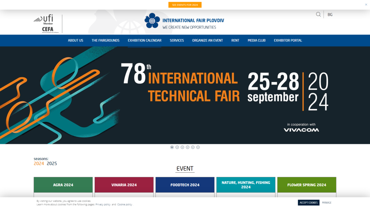Click the UFI Member logo

point(44,19)
